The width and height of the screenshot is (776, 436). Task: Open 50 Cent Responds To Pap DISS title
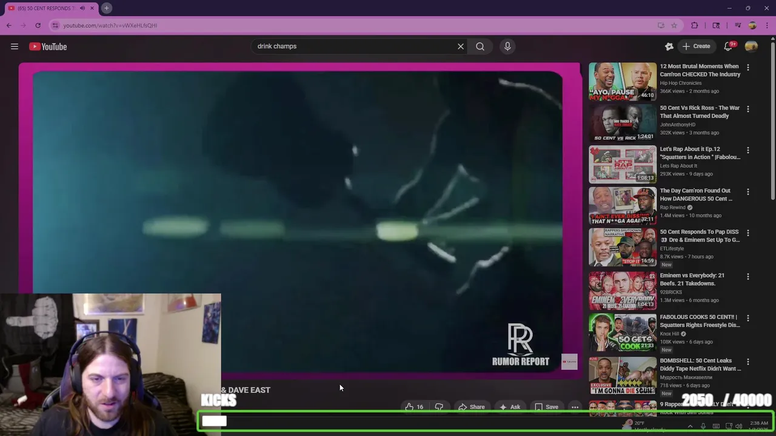pos(700,236)
